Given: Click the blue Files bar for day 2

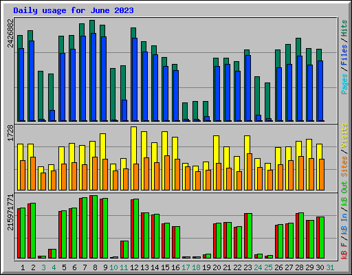Looking at the screenshot, I should 32,81.
